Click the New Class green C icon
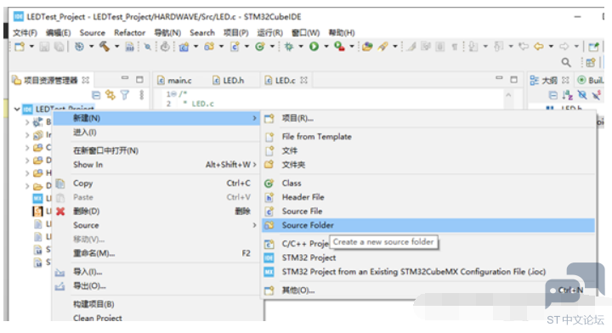The width and height of the screenshot is (612, 333). pyautogui.click(x=259, y=47)
